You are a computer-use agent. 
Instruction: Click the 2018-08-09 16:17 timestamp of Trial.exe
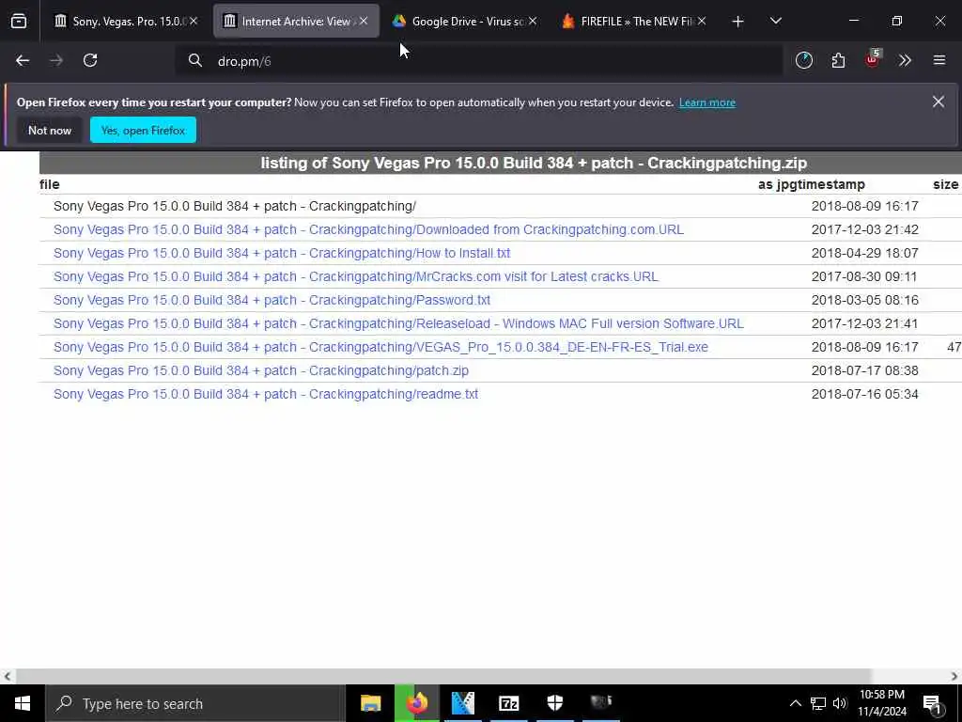coord(864,347)
